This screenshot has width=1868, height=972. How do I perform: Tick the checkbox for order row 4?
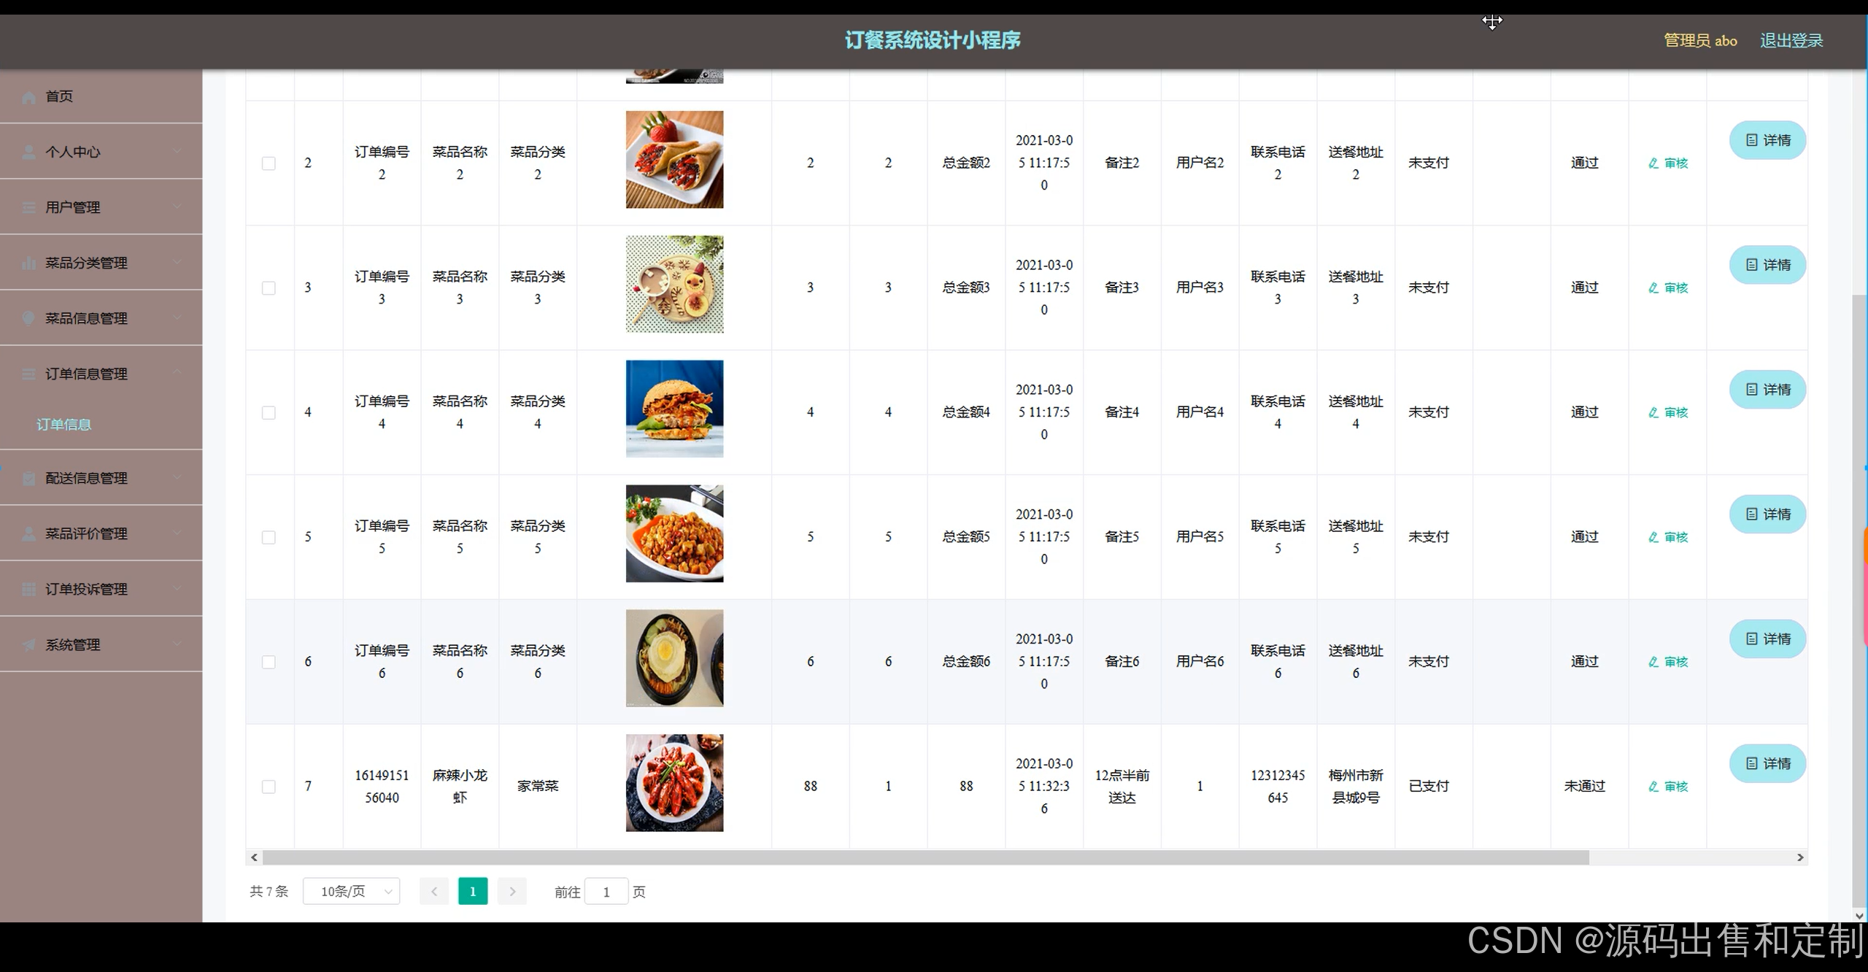click(269, 413)
